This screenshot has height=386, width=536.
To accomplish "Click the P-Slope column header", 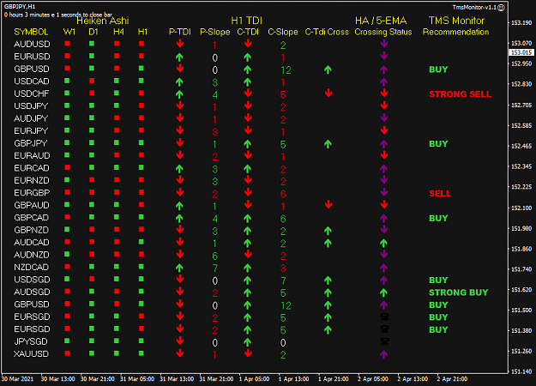I will click(x=214, y=32).
